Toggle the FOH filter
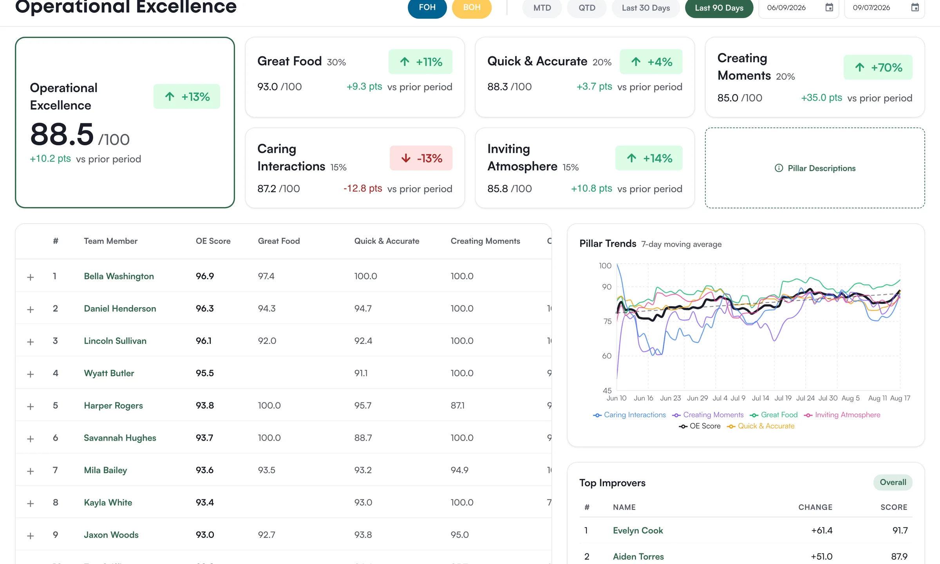940x564 pixels. tap(427, 8)
